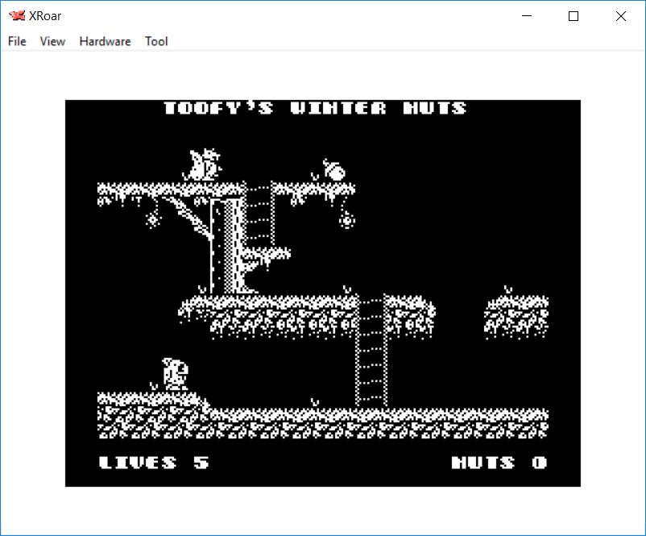Image resolution: width=646 pixels, height=536 pixels.
Task: Click the small floating platform on the right
Action: click(x=516, y=317)
